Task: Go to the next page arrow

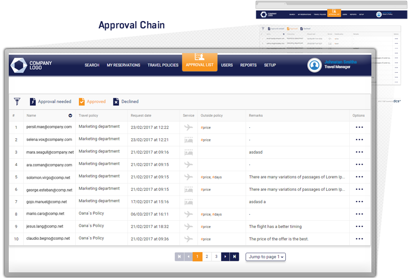Action: tap(225, 256)
